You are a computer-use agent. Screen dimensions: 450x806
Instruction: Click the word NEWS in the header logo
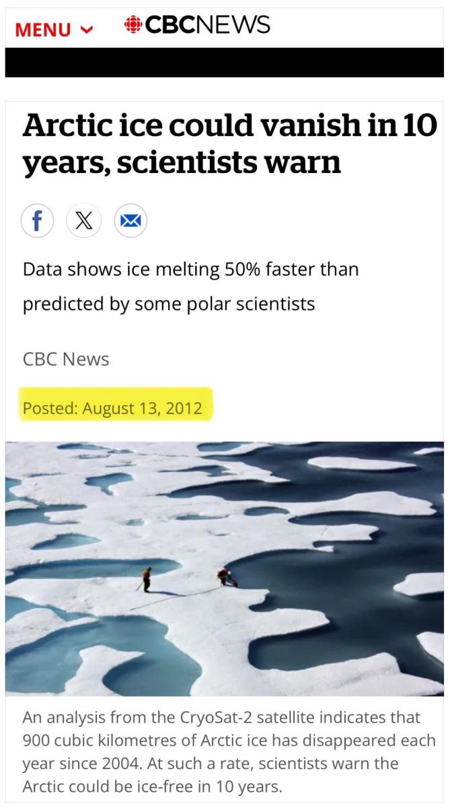pyautogui.click(x=236, y=26)
